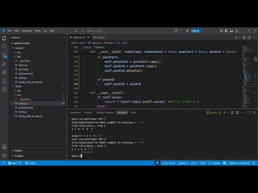This screenshot has width=258, height=193.
Task: Open the Selection menu
Action: (27, 31)
